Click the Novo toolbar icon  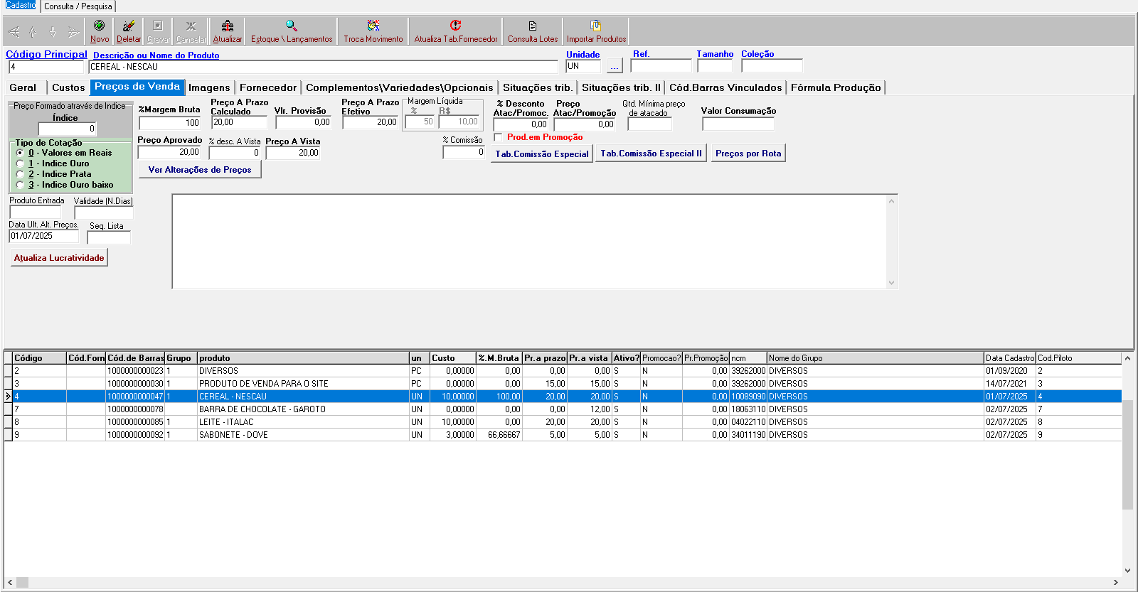[x=99, y=26]
